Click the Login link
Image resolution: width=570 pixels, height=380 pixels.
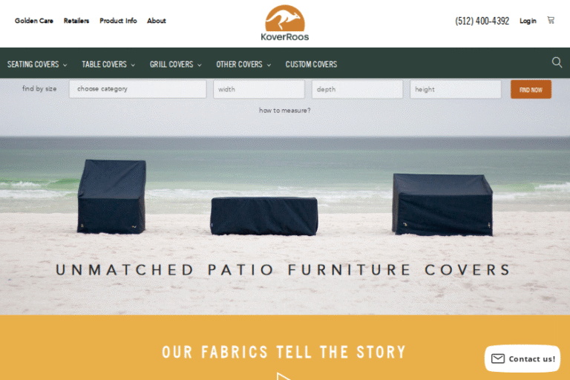click(x=528, y=21)
